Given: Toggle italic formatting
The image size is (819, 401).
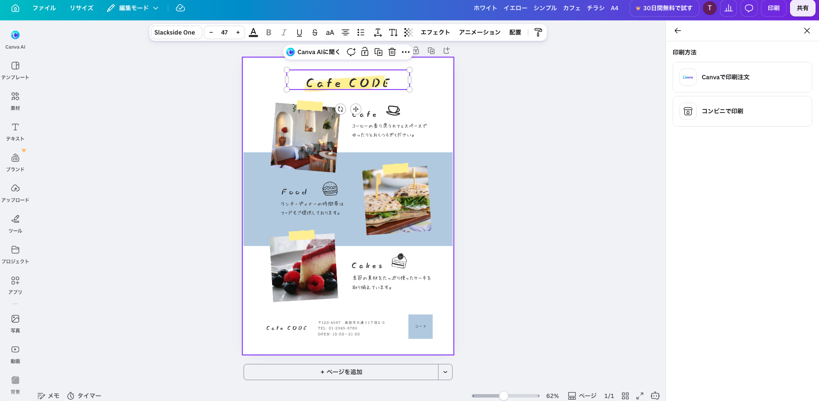Looking at the screenshot, I should 284,32.
